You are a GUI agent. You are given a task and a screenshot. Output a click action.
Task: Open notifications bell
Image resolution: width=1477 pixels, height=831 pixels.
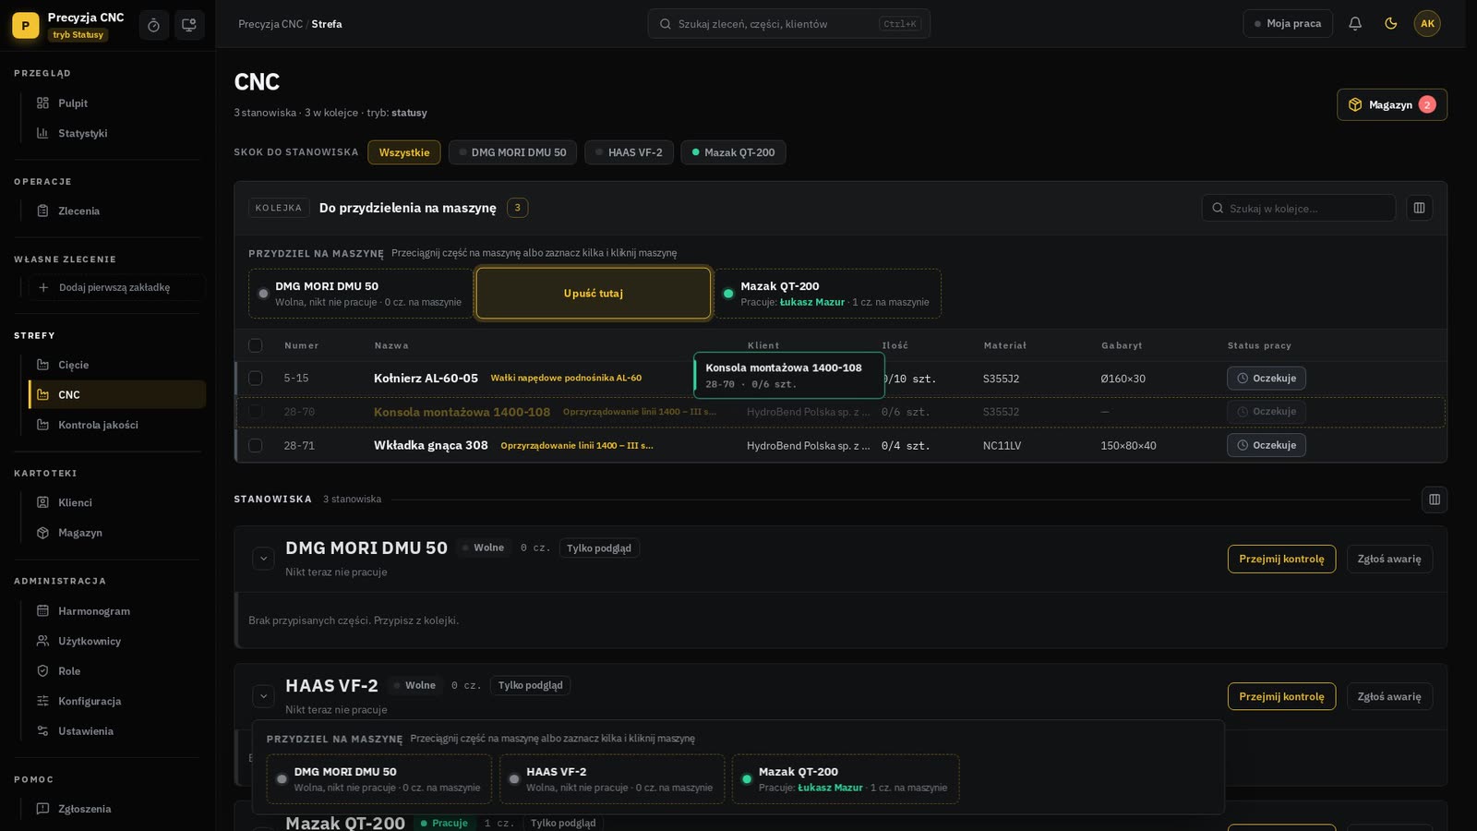(x=1355, y=24)
